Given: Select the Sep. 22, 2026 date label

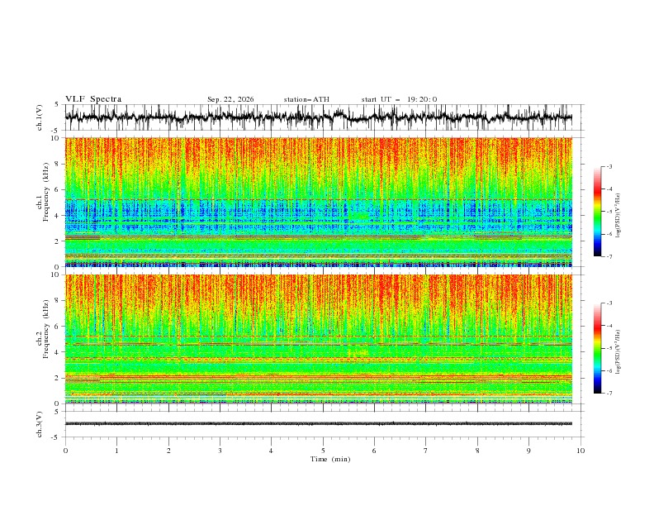Looking at the screenshot, I should (230, 99).
